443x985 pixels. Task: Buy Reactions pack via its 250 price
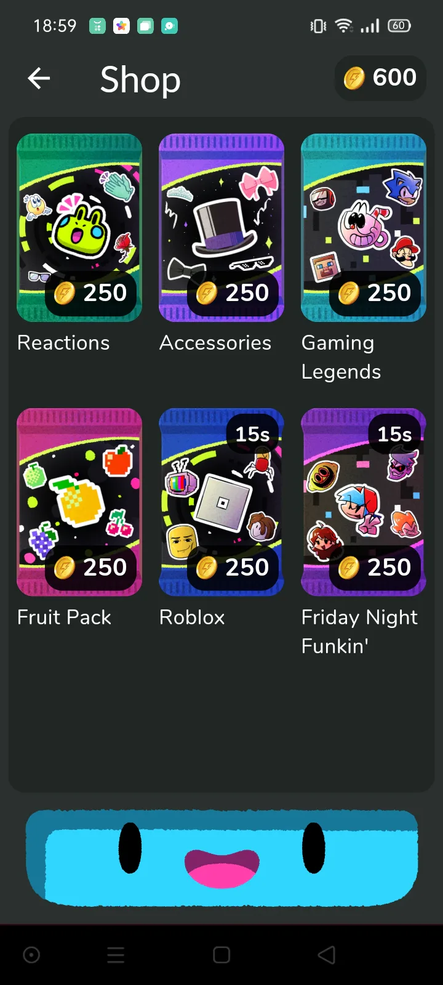(90, 294)
